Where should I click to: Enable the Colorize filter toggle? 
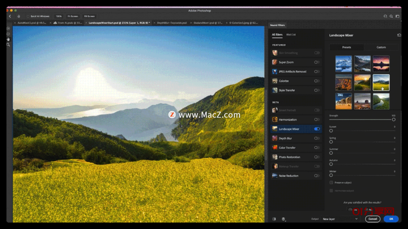317,81
